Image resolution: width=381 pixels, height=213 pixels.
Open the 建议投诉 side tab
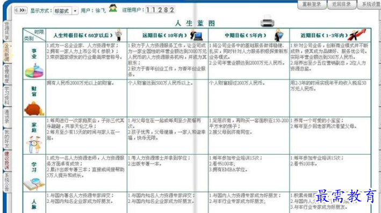[7, 160]
